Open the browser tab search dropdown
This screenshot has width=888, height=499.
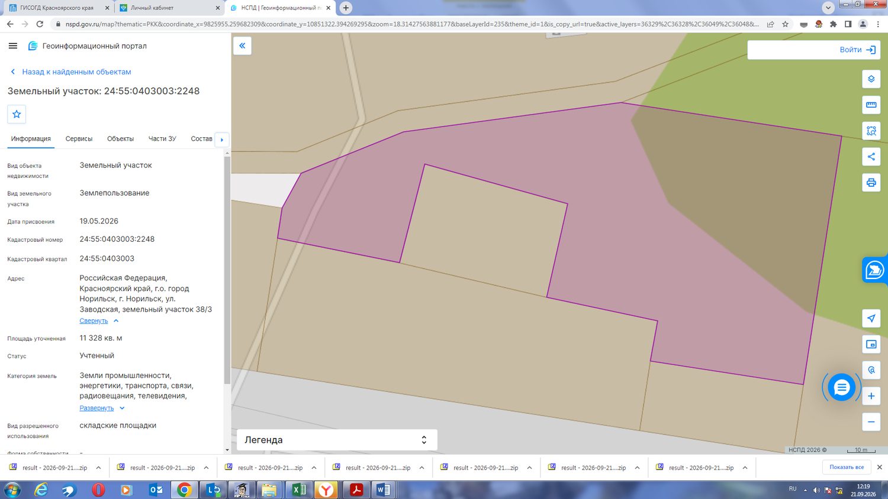(x=828, y=8)
